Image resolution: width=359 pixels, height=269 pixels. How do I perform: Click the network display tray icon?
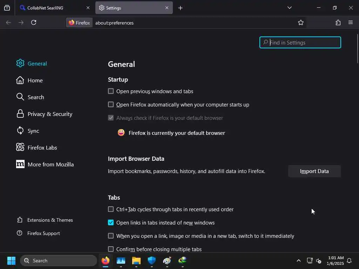click(310, 261)
